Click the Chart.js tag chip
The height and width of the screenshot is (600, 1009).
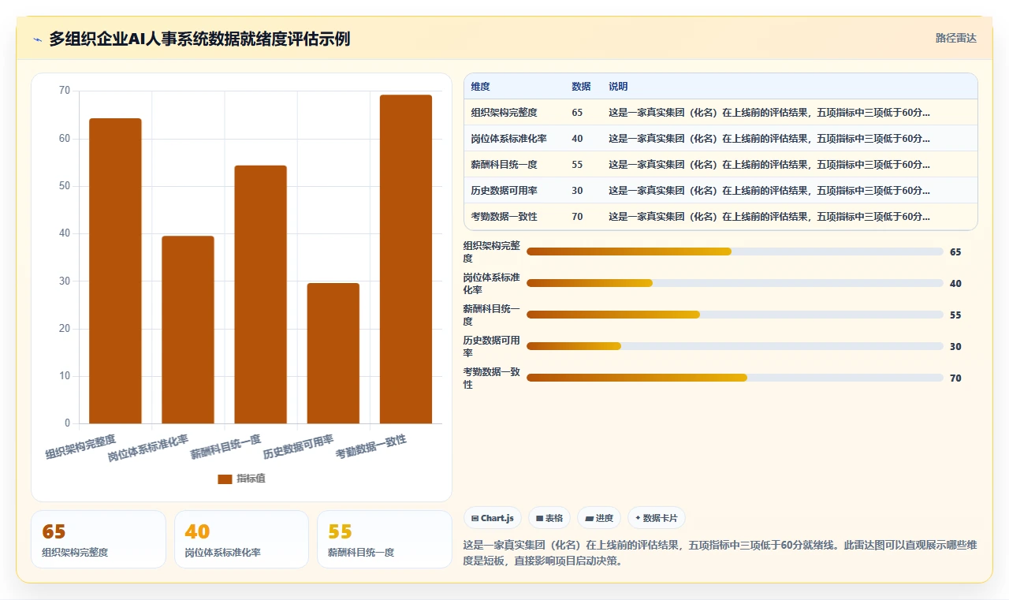pos(493,518)
